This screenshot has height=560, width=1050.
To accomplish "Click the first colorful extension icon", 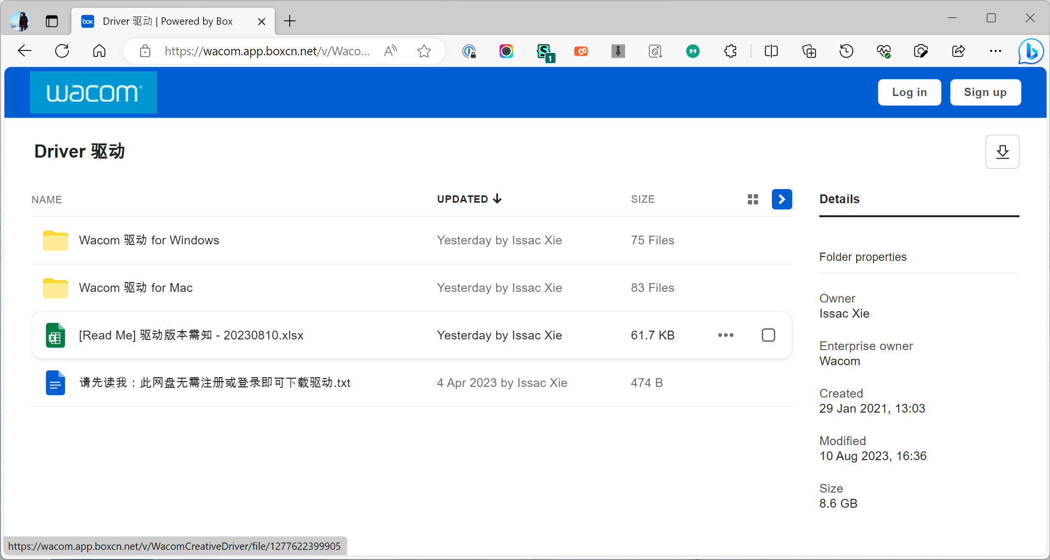I will coord(469,51).
